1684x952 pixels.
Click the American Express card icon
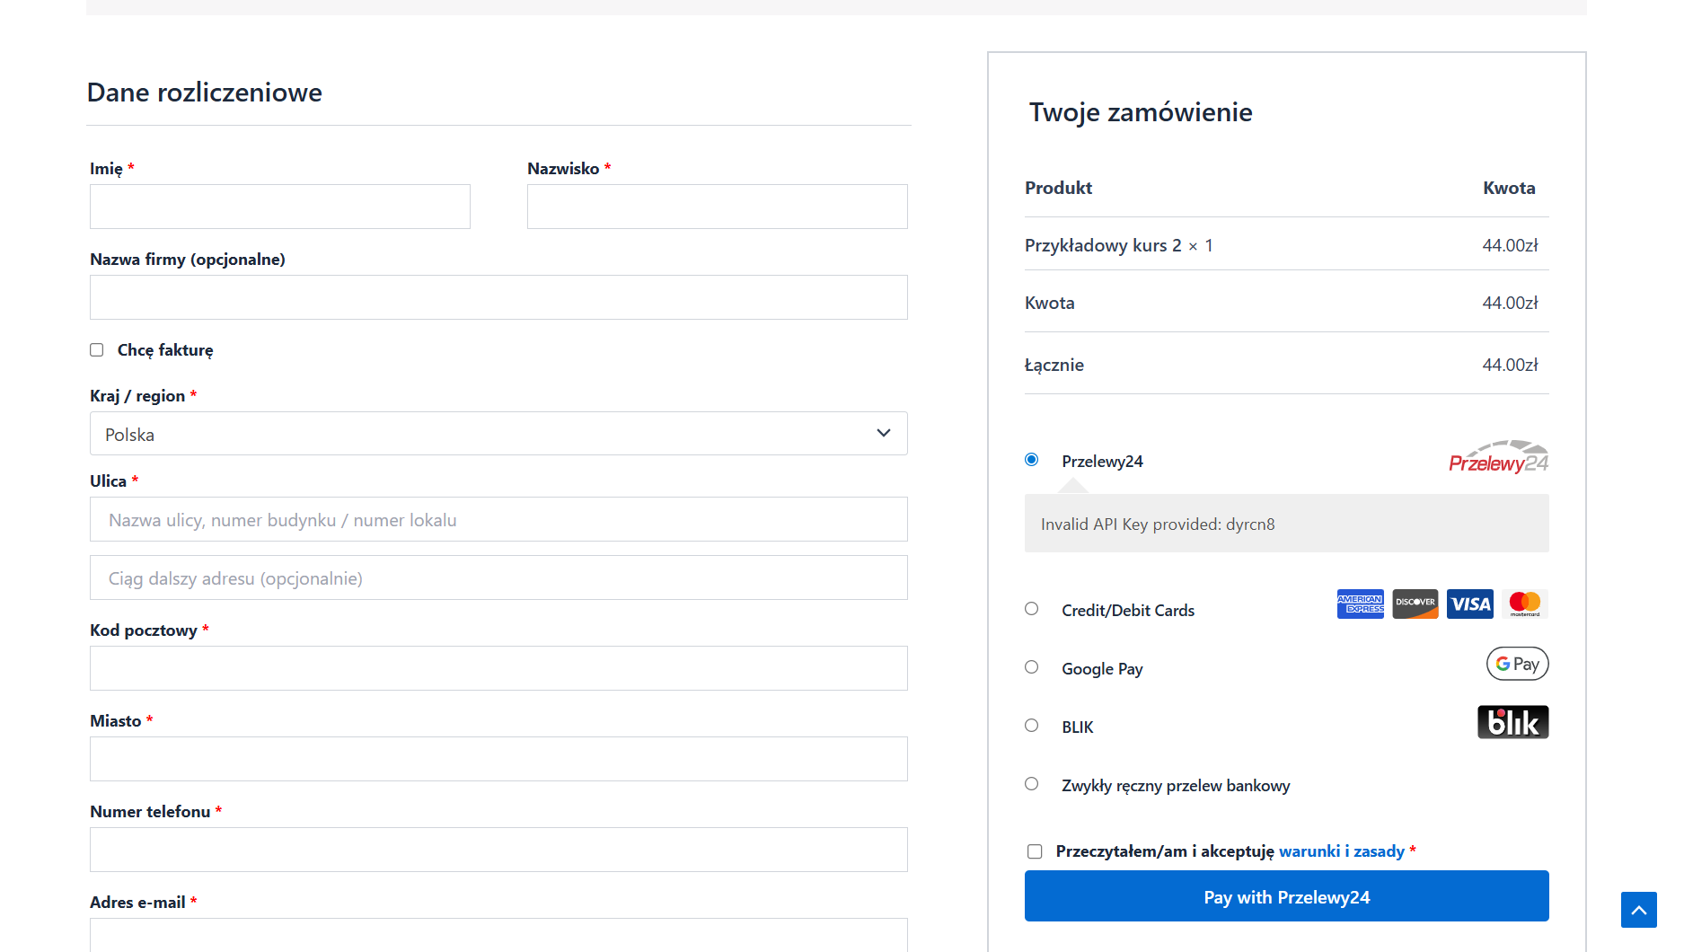[1360, 604]
